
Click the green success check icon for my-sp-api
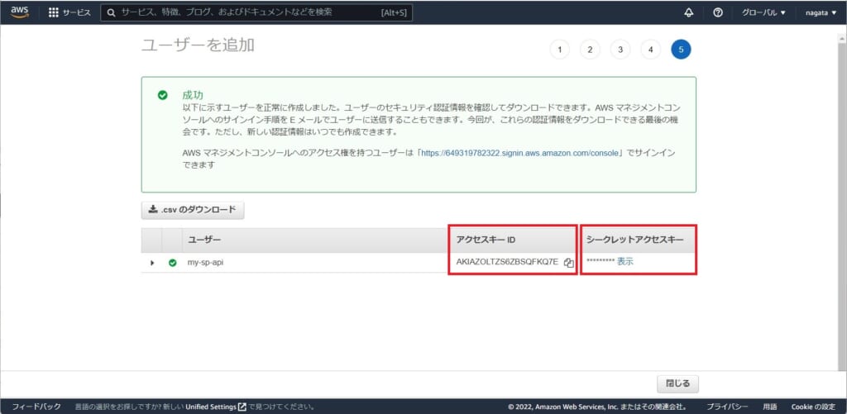[172, 263]
